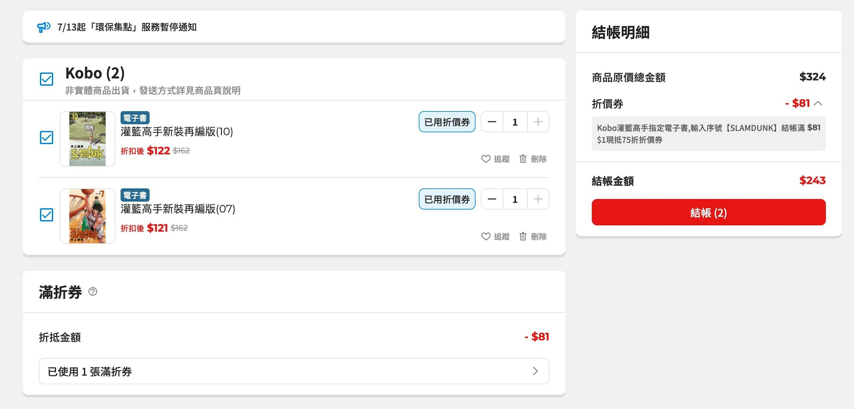Click trash icon to delete Slam Dunk (07)
The image size is (854, 409).
point(523,237)
